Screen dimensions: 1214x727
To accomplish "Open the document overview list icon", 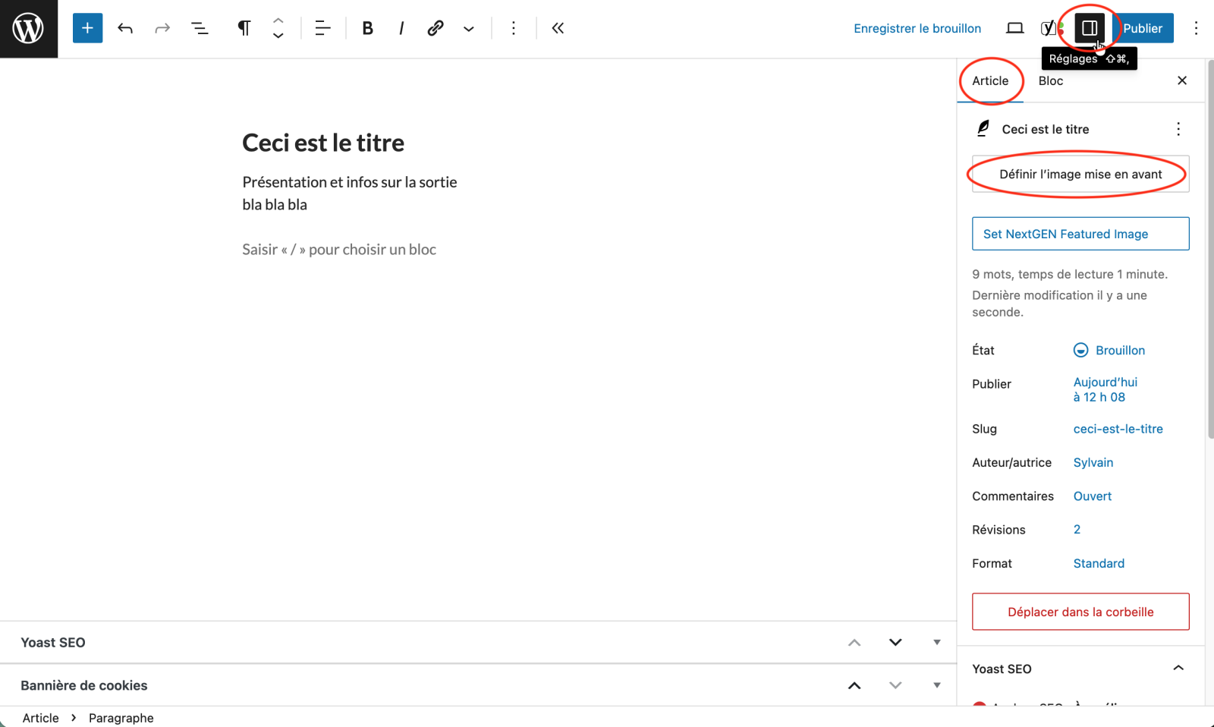I will tap(200, 28).
